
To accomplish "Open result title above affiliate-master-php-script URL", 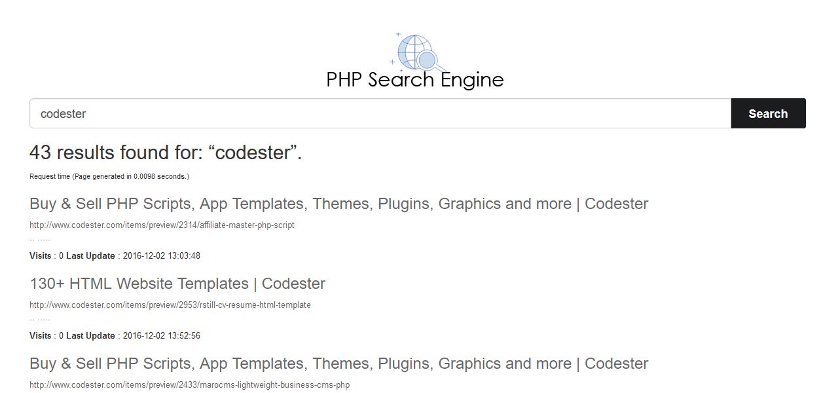I will (338, 204).
